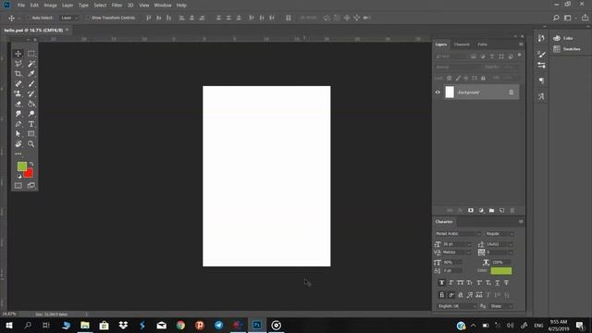This screenshot has height=333, width=592.
Task: Click the background red color swatch
Action: point(30,174)
